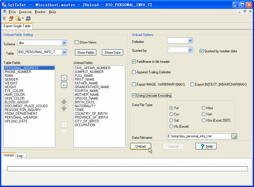Open the Session menu

pyautogui.click(x=25, y=12)
